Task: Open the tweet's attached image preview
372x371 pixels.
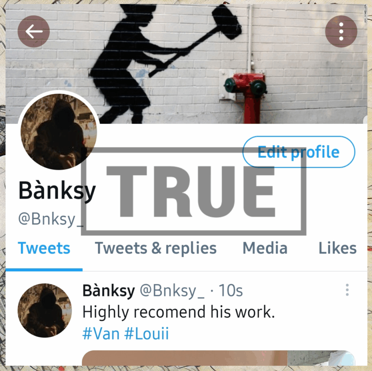Action: coord(218,358)
